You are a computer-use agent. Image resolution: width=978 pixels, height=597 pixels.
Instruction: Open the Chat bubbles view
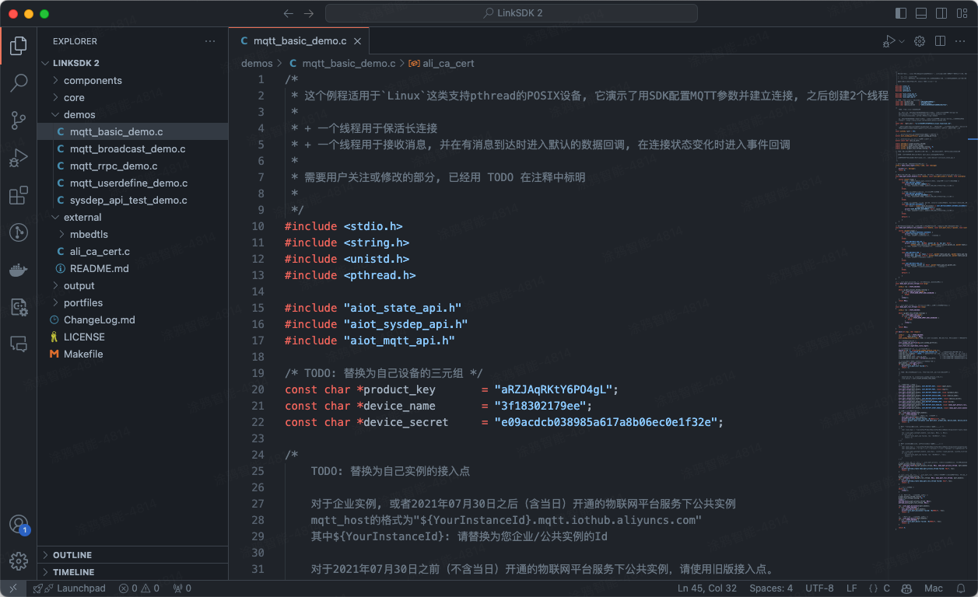pos(19,344)
